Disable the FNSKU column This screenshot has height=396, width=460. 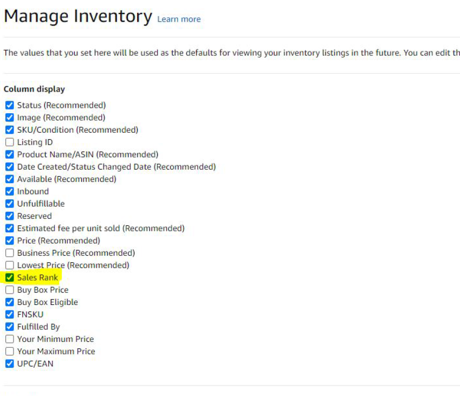pyautogui.click(x=9, y=314)
